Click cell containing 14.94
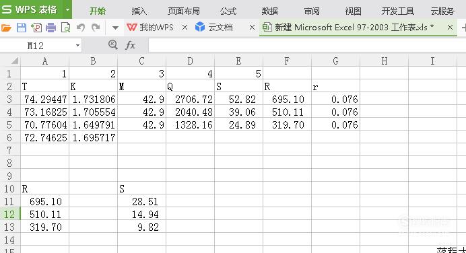Viewport: 466px width, 253px height. coord(142,214)
